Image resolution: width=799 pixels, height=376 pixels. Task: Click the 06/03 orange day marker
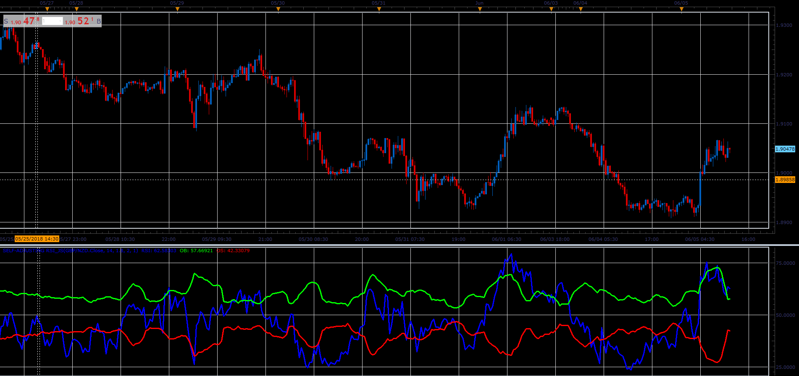[x=551, y=9]
